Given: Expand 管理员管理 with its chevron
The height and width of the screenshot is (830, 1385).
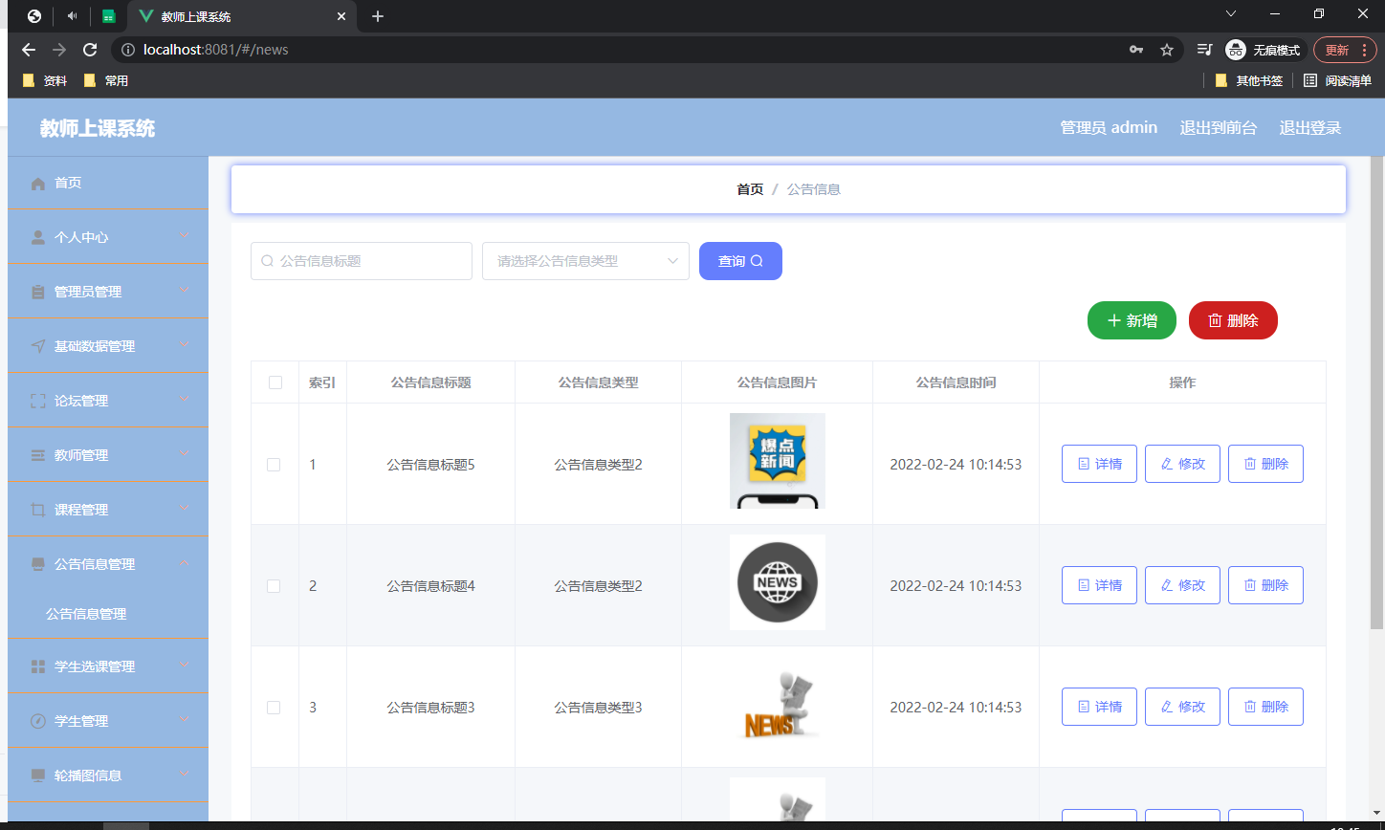Looking at the screenshot, I should 185,290.
